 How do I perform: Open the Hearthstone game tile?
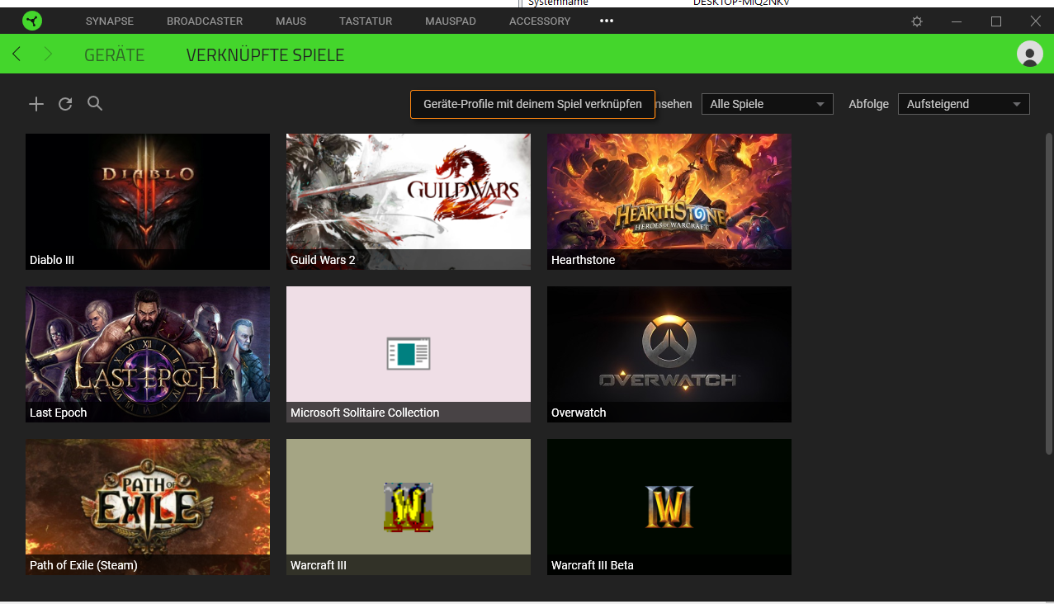point(669,201)
